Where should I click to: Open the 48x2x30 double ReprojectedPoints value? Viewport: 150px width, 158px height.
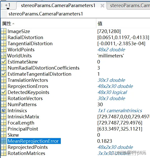[x=115, y=147]
